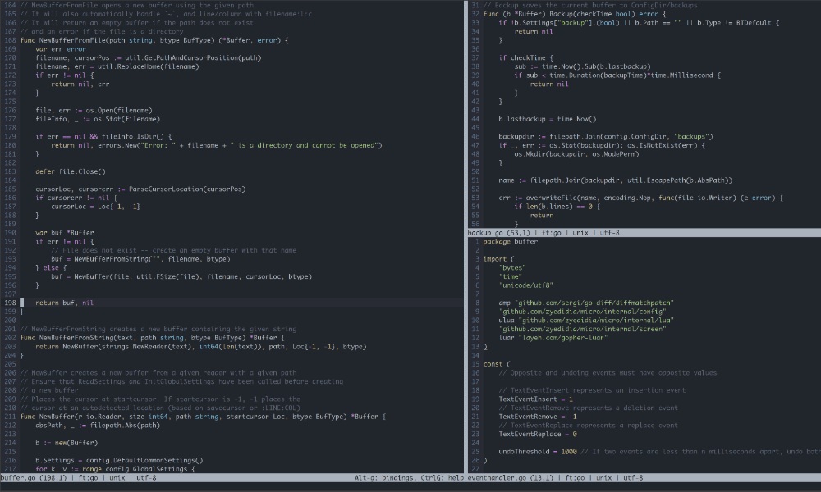Click line number 164 in the left gutter
Viewport: 821px width, 492px height.
(x=11, y=6)
